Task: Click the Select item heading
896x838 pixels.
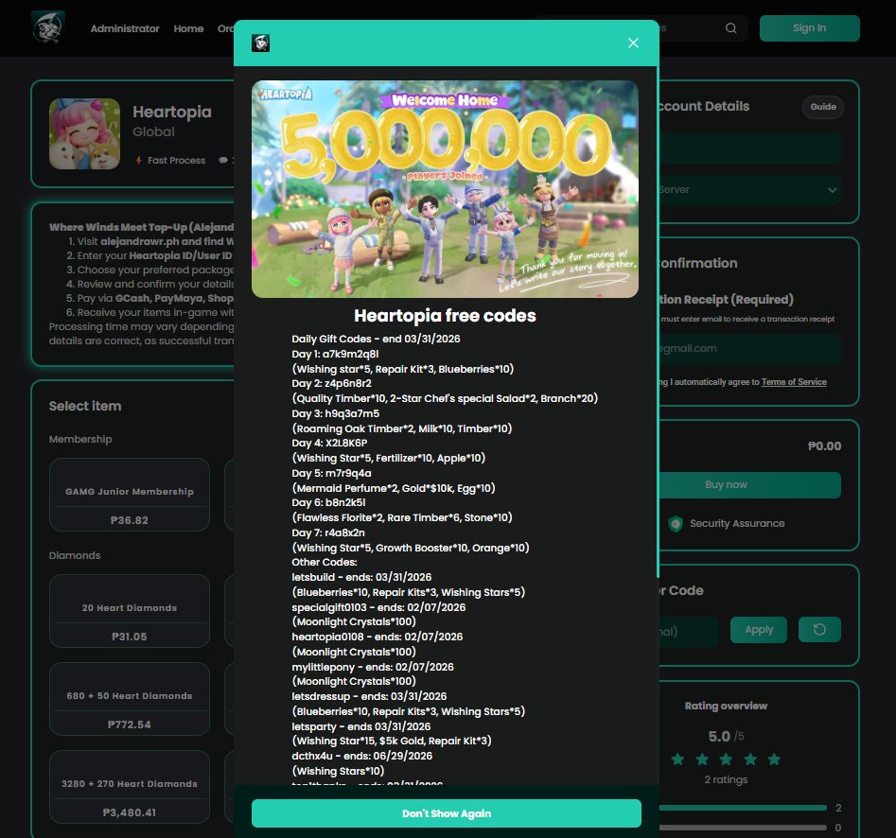Action: point(85,406)
